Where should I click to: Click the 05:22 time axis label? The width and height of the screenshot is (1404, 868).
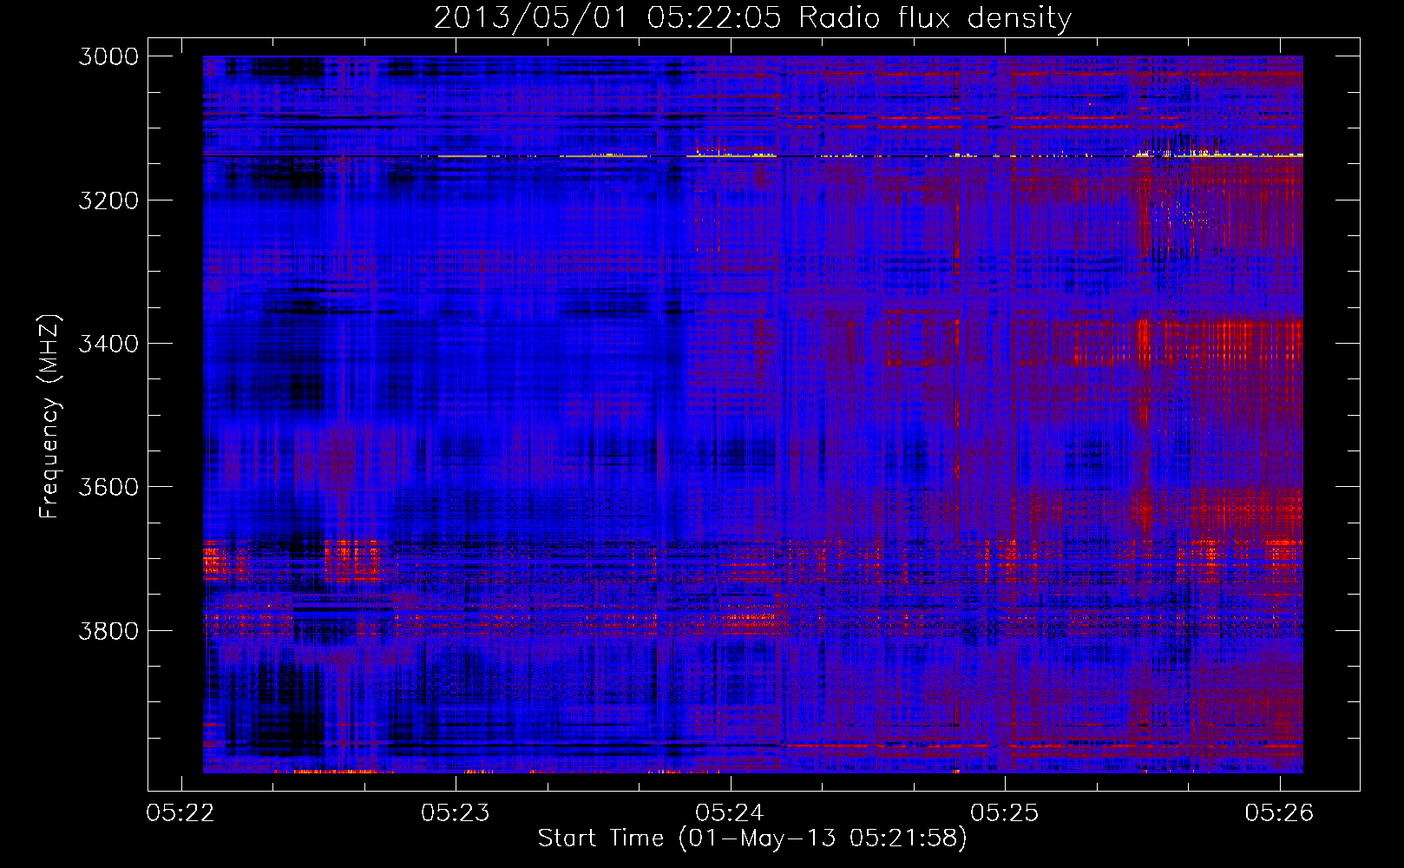point(180,813)
